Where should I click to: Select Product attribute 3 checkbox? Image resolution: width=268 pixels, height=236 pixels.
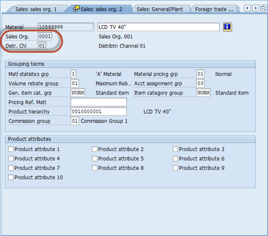(175, 149)
